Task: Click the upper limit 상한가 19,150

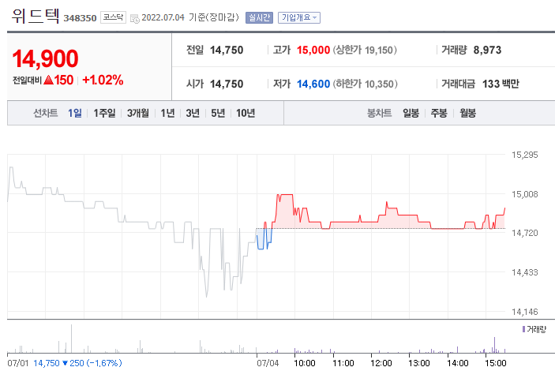Action: 365,51
